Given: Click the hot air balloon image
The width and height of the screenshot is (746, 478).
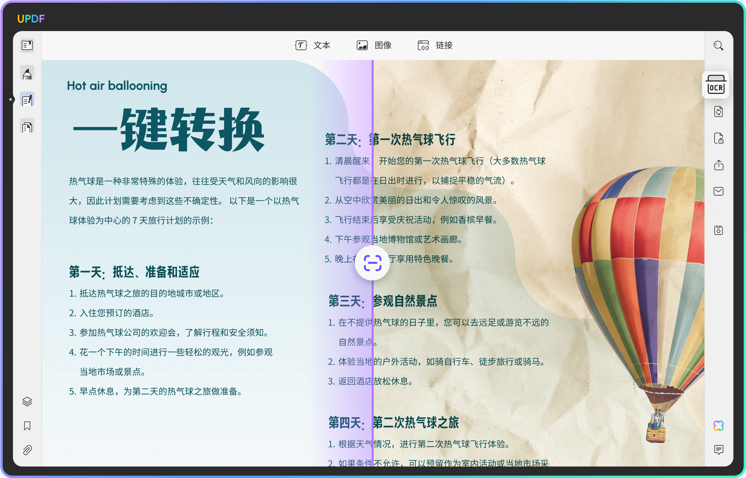Looking at the screenshot, I should 638,304.
